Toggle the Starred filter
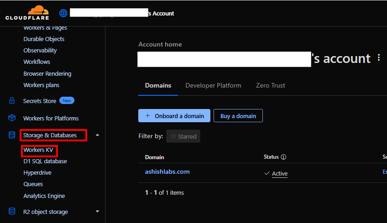This screenshot has height=223, width=387. [183, 136]
